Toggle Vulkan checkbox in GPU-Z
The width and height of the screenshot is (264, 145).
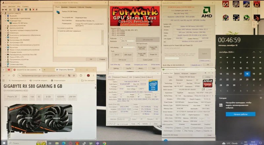(x=175, y=131)
